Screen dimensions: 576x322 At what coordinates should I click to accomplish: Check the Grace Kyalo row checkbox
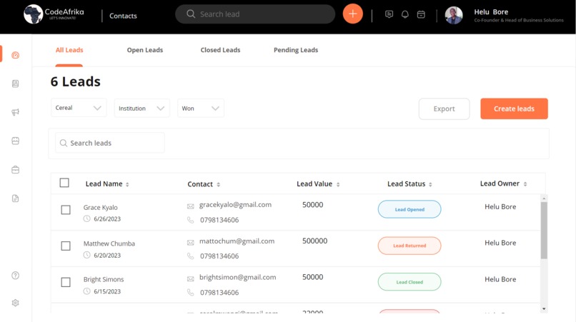click(x=66, y=210)
